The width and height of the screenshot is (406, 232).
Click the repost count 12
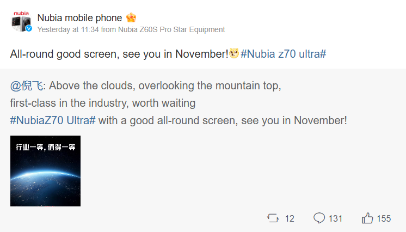coord(290,218)
